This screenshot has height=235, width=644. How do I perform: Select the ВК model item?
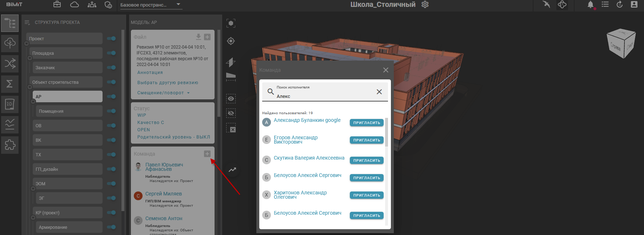(67, 140)
